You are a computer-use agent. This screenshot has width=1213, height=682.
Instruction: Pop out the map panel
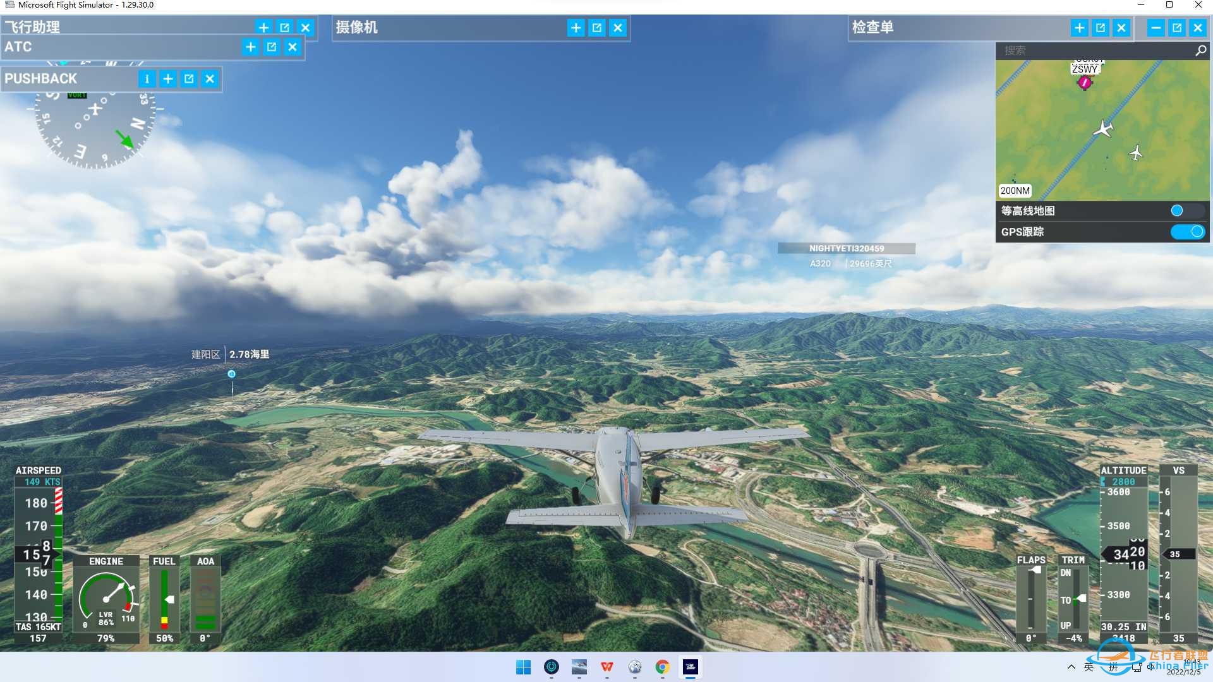pyautogui.click(x=1177, y=28)
